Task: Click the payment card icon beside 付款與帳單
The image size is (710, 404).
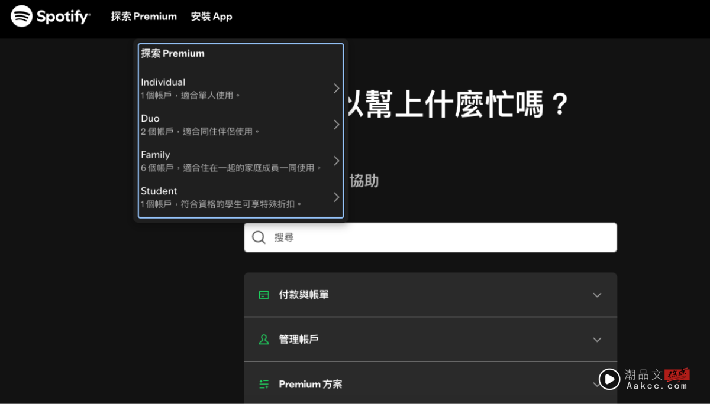Action: click(264, 294)
